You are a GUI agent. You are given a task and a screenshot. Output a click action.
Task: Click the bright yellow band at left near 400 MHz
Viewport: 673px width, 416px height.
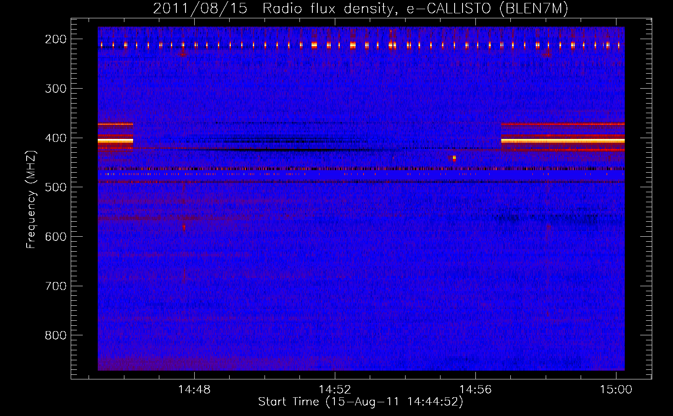pos(115,141)
